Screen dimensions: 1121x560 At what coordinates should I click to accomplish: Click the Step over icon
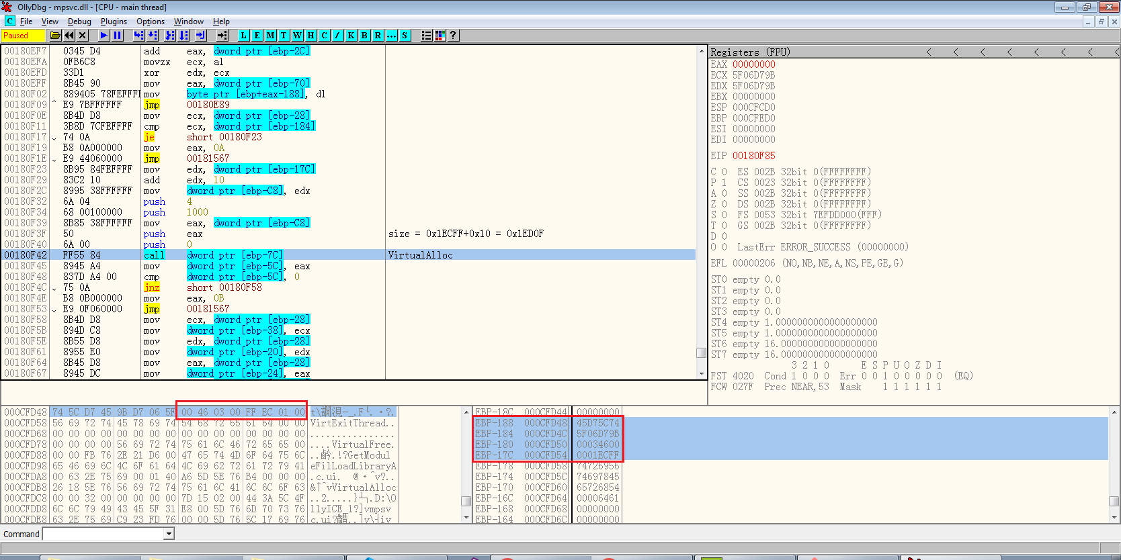click(x=153, y=36)
